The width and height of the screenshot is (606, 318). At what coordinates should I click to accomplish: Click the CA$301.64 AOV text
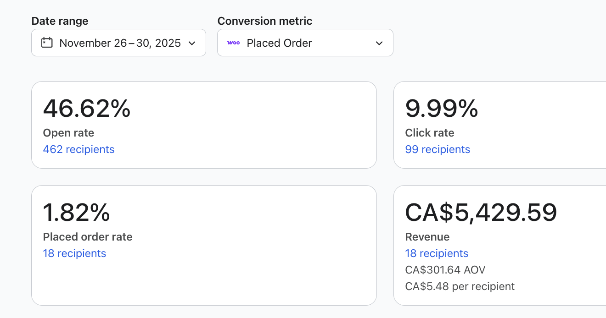tap(445, 270)
